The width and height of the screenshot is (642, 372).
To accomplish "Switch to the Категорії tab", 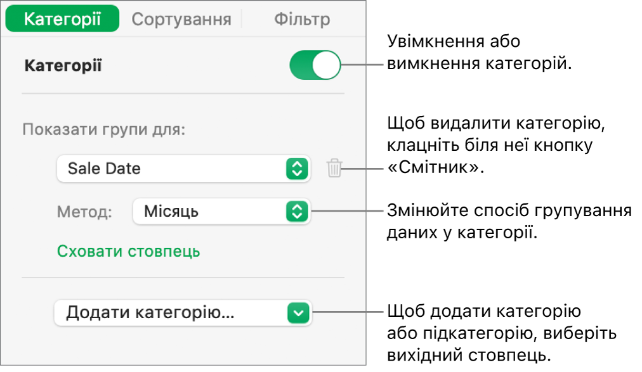I will [x=62, y=19].
